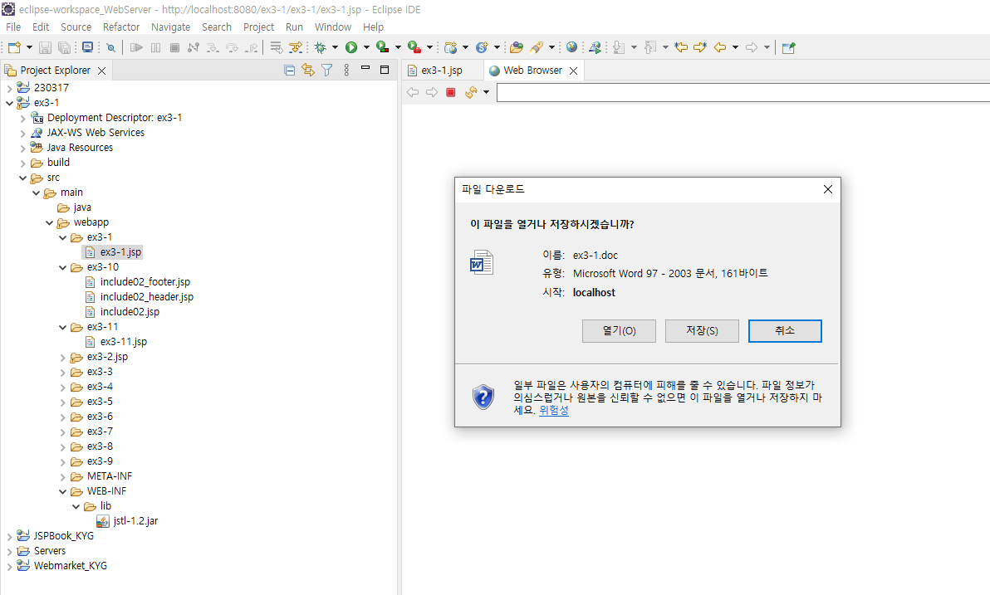Open the Refresh dropdown arrow in Web Browser

[x=486, y=92]
